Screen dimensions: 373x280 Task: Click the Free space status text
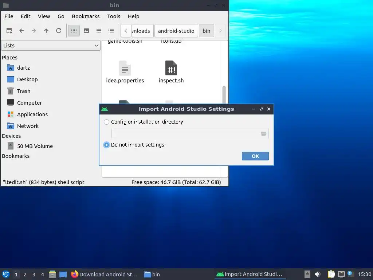click(x=176, y=182)
